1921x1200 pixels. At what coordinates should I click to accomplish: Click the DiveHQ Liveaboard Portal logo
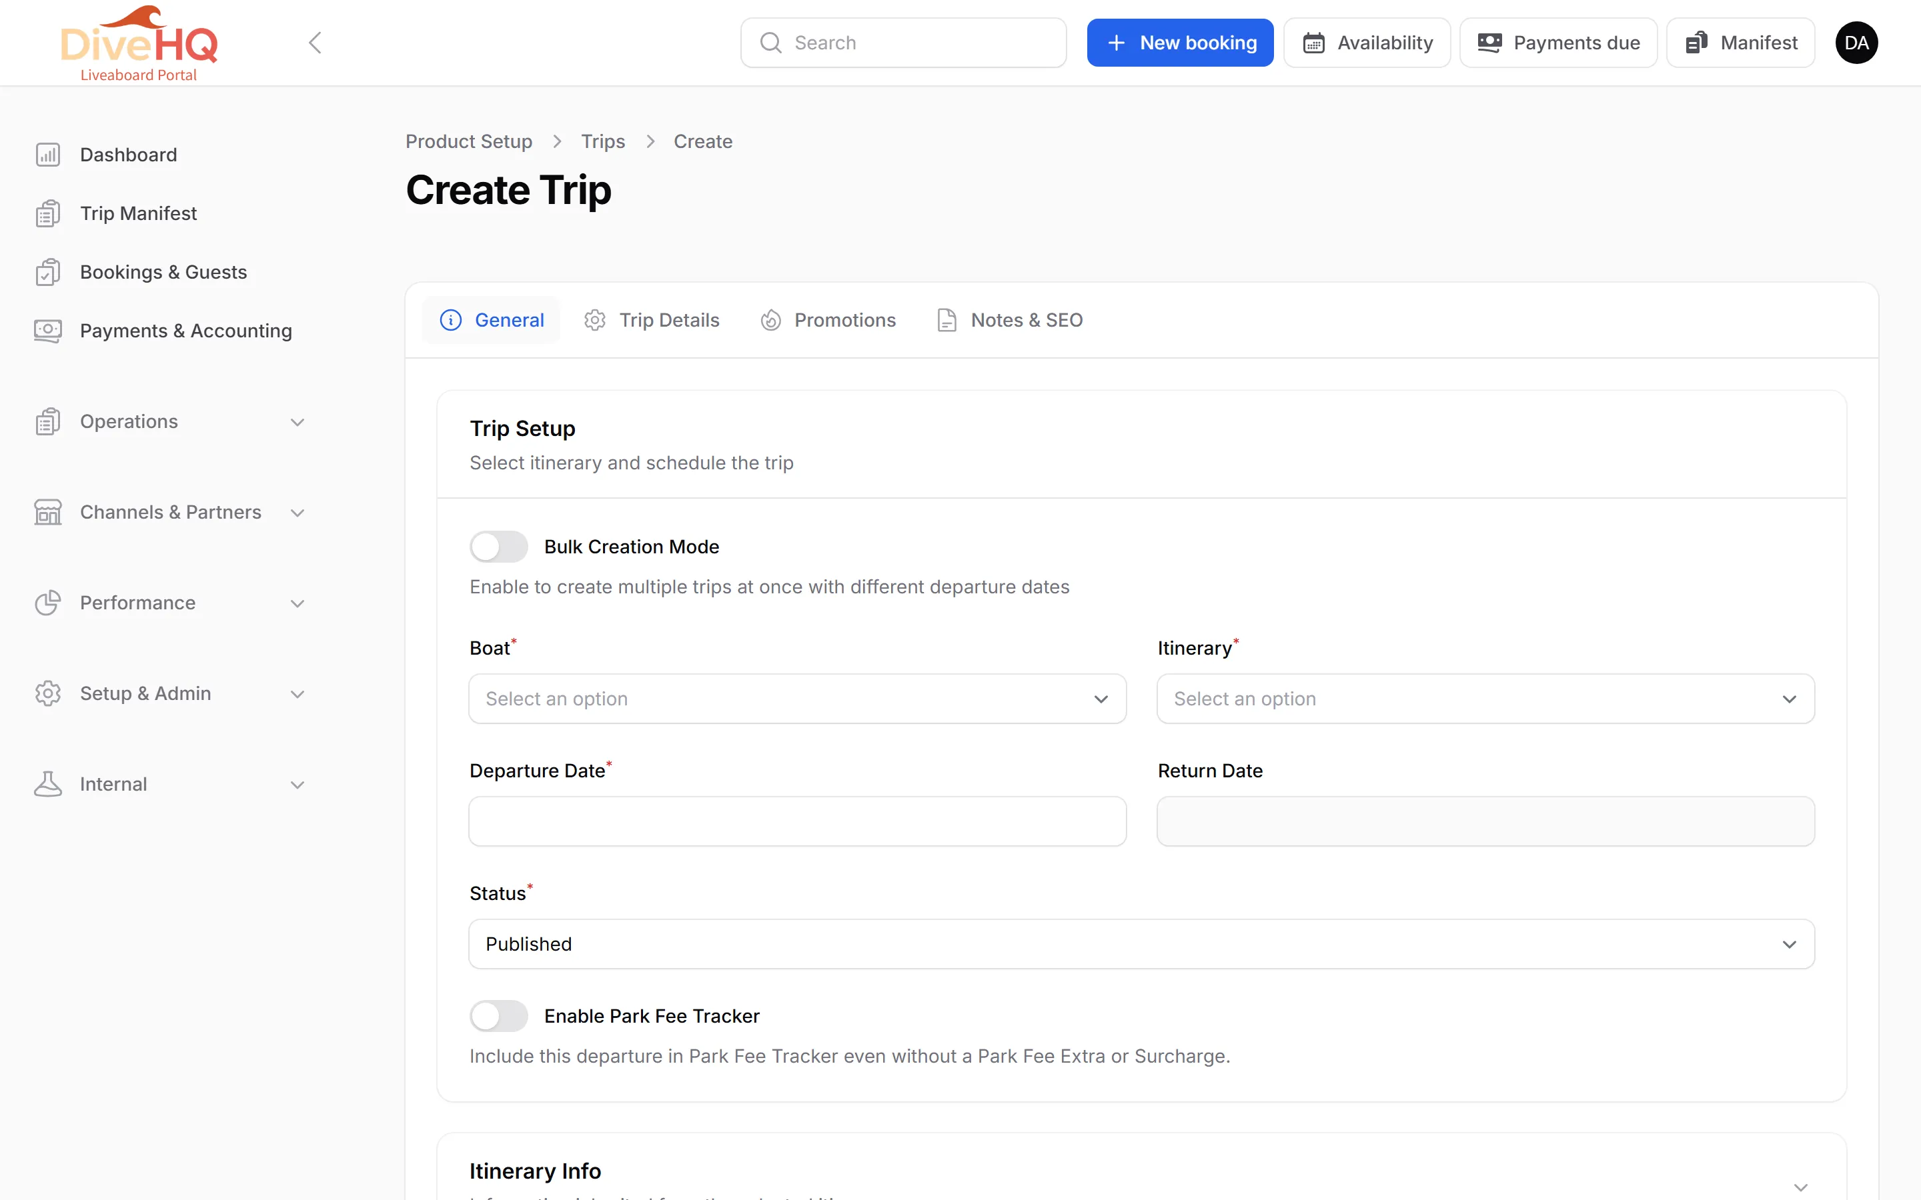(x=139, y=43)
